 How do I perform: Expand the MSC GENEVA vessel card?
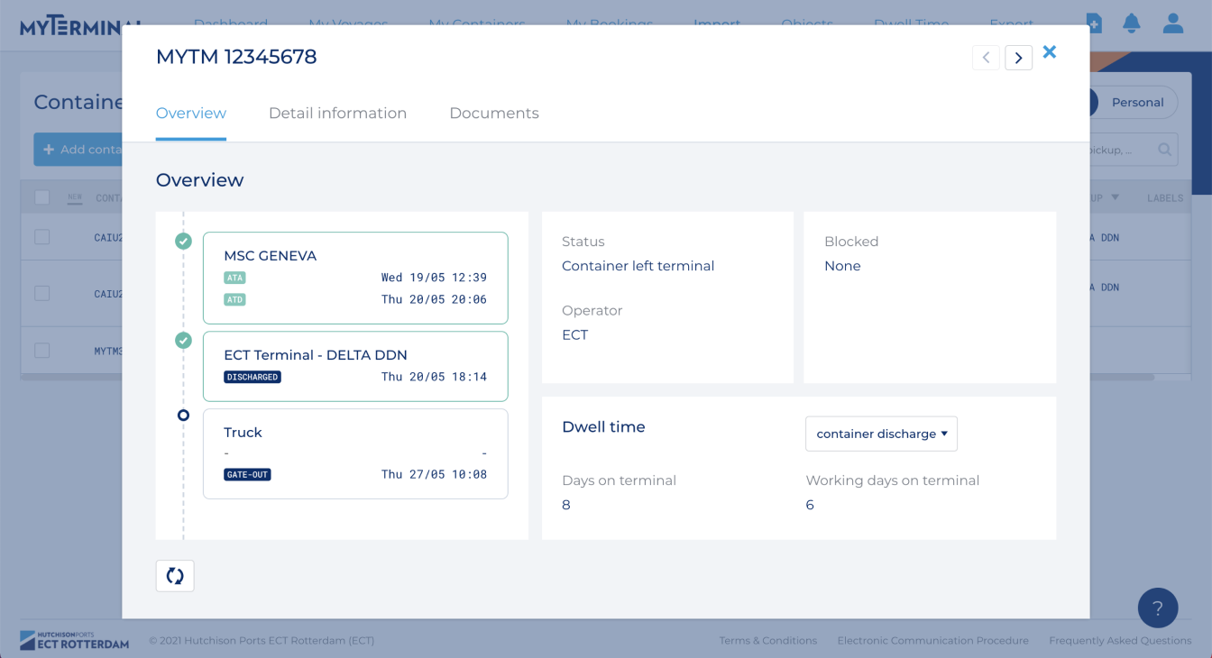tap(355, 278)
